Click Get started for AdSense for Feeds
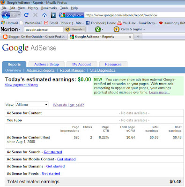Image resolution: width=185 pixels, height=187 pixels. 51,173
